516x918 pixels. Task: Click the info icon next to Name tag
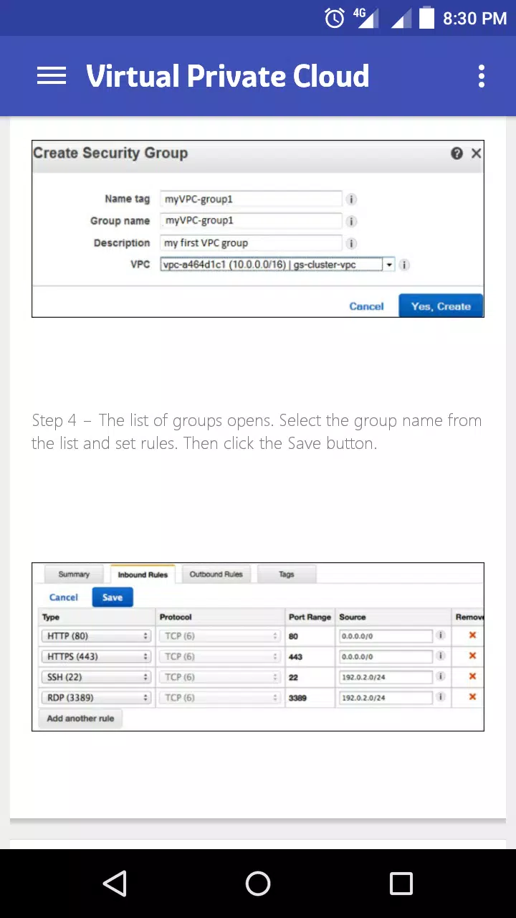[352, 199]
